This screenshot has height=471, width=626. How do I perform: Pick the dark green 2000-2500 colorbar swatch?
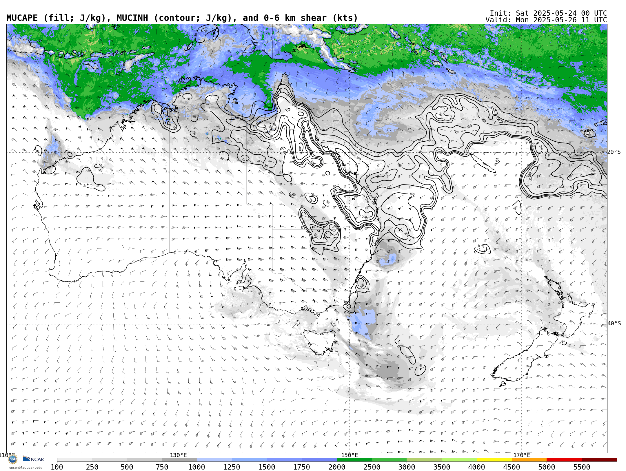354,460
